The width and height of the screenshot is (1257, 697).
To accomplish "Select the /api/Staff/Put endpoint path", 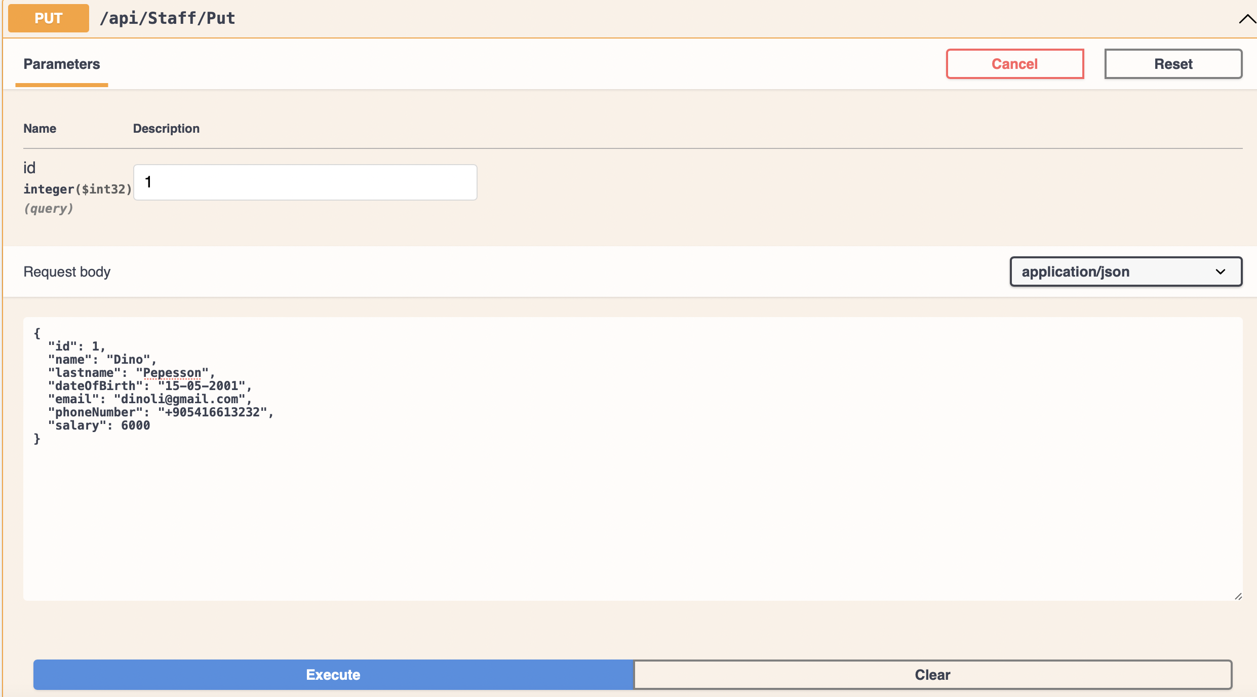I will pyautogui.click(x=167, y=18).
